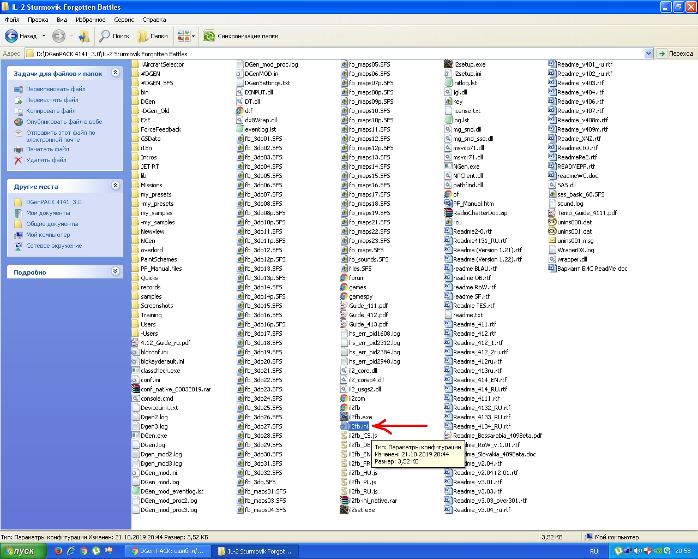
Task: Select the !AircraftSelector folder icon
Action: click(x=136, y=64)
